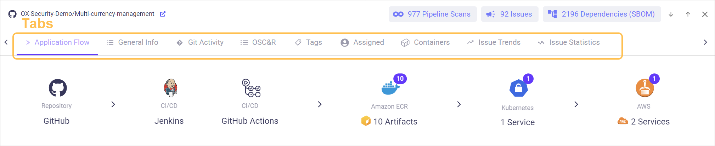This screenshot has width=715, height=146.
Task: Switch to the Git Activity tab
Action: 200,43
